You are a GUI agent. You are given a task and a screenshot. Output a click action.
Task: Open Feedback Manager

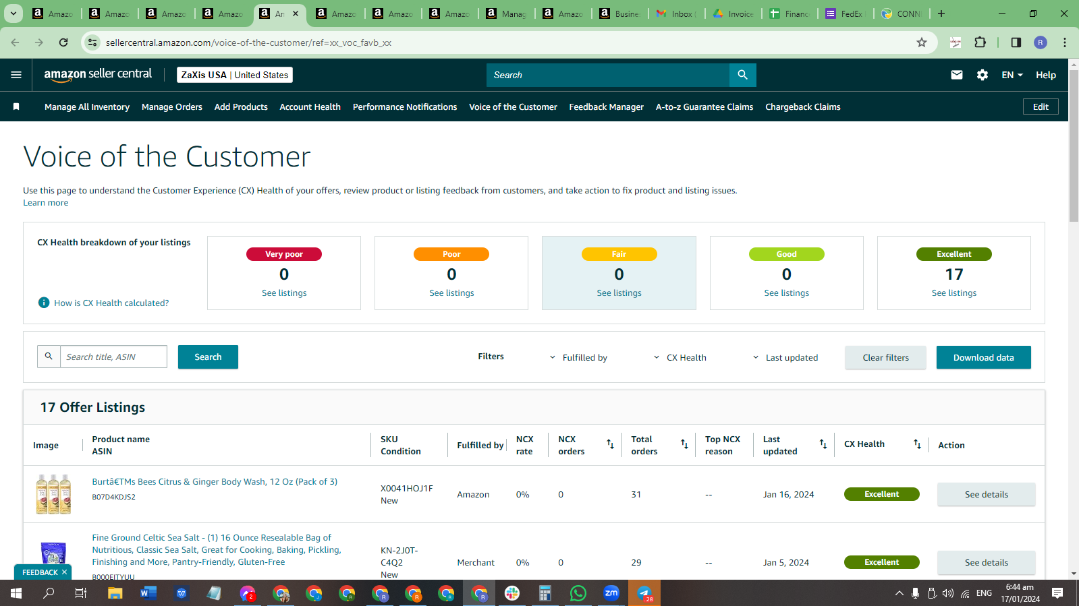(x=607, y=107)
